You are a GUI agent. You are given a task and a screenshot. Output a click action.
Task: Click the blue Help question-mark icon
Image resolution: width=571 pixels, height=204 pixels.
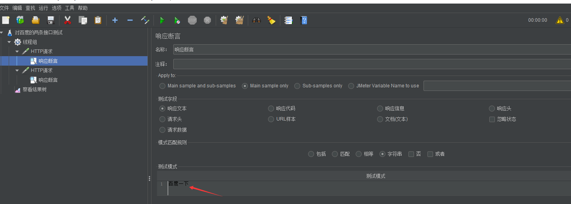pos(304,20)
